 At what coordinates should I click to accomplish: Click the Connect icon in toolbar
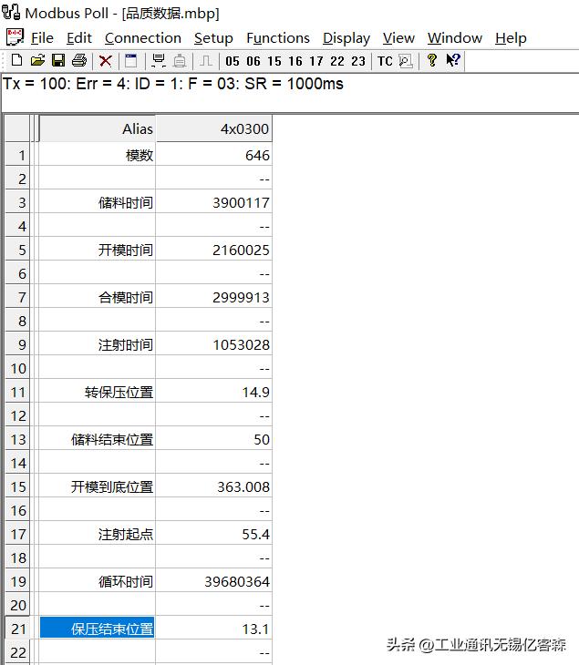pos(158,61)
